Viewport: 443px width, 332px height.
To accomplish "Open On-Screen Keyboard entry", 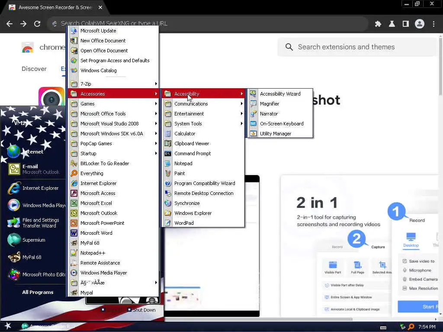I will click(280, 123).
